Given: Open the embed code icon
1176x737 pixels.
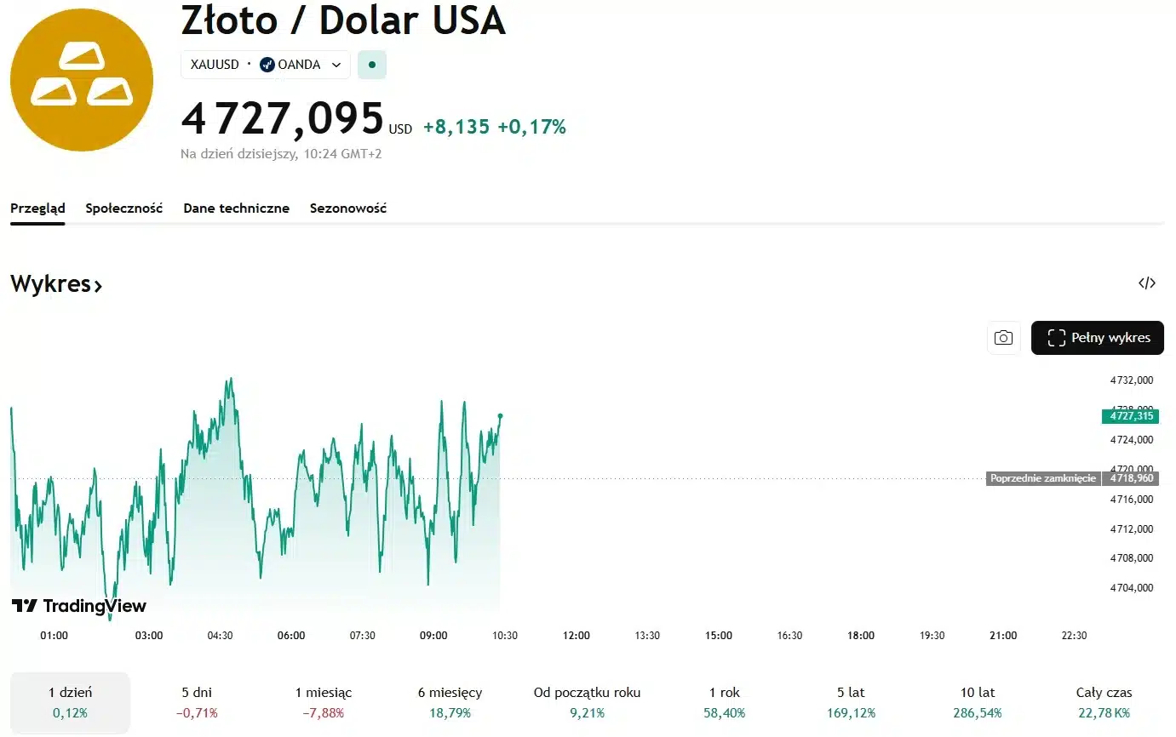Looking at the screenshot, I should 1147,283.
